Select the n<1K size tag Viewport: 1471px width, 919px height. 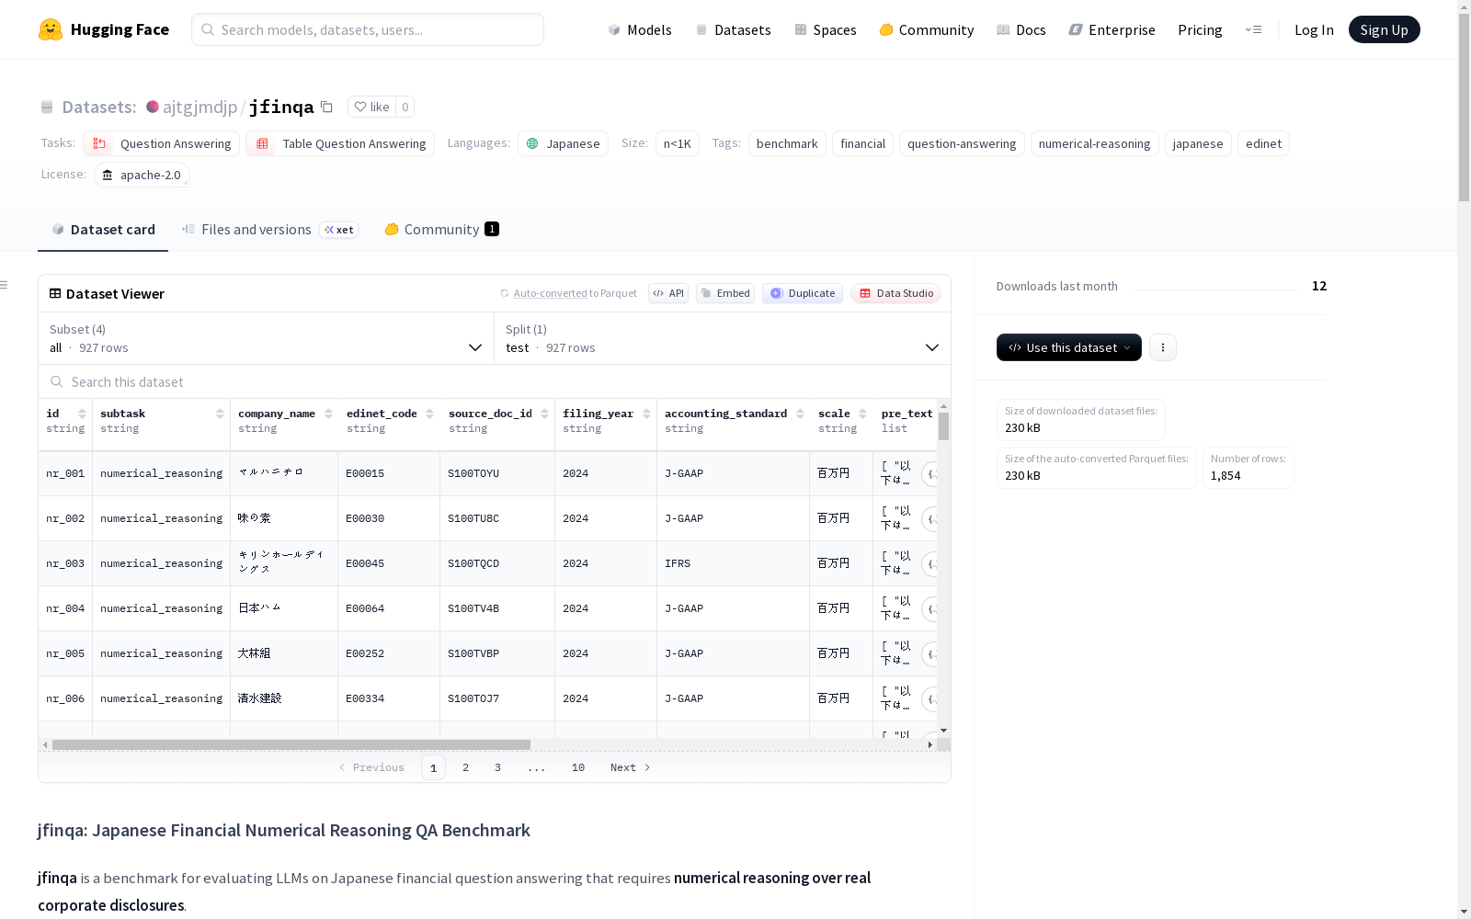pyautogui.click(x=678, y=143)
